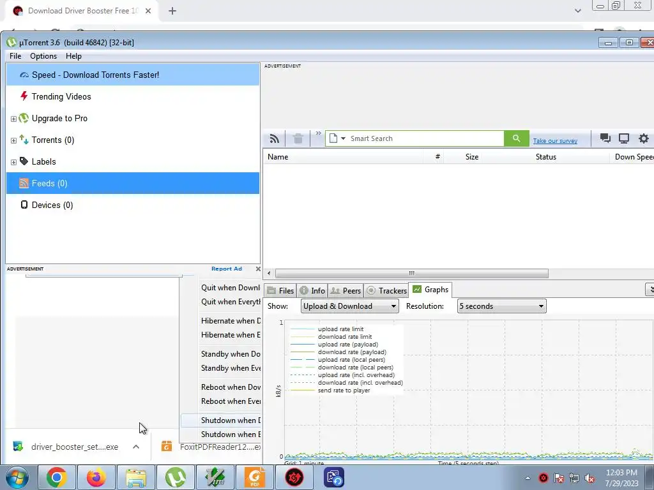
Task: Click the trash remove torrent icon
Action: (x=298, y=138)
